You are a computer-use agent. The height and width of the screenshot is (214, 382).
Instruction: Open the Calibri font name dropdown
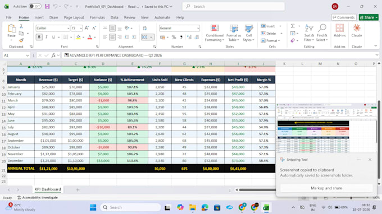(68, 28)
